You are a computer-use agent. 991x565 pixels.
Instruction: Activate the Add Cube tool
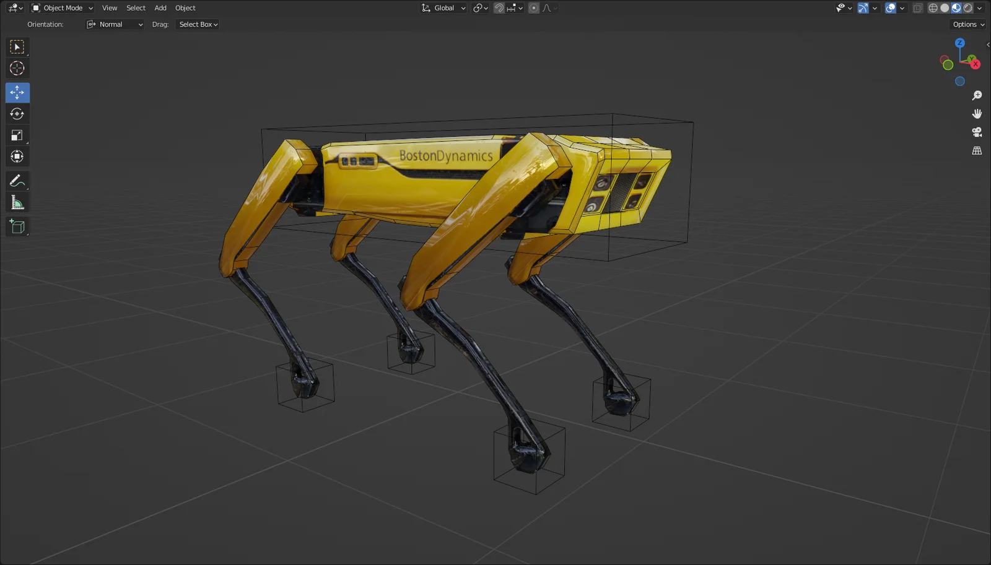17,226
